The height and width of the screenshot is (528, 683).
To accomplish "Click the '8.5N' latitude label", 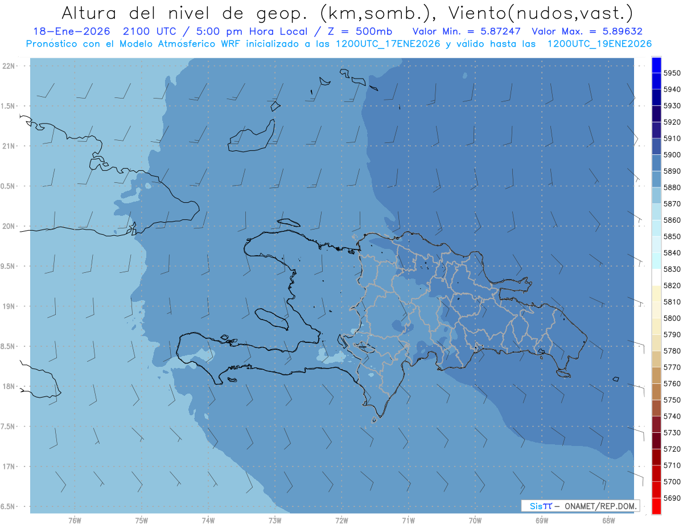I will pos(9,346).
